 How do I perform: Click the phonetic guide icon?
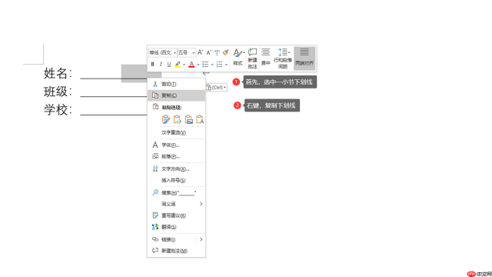[x=217, y=52]
